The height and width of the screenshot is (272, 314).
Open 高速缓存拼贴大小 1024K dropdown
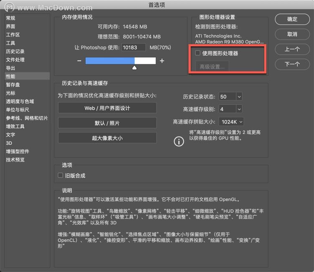coord(232,122)
